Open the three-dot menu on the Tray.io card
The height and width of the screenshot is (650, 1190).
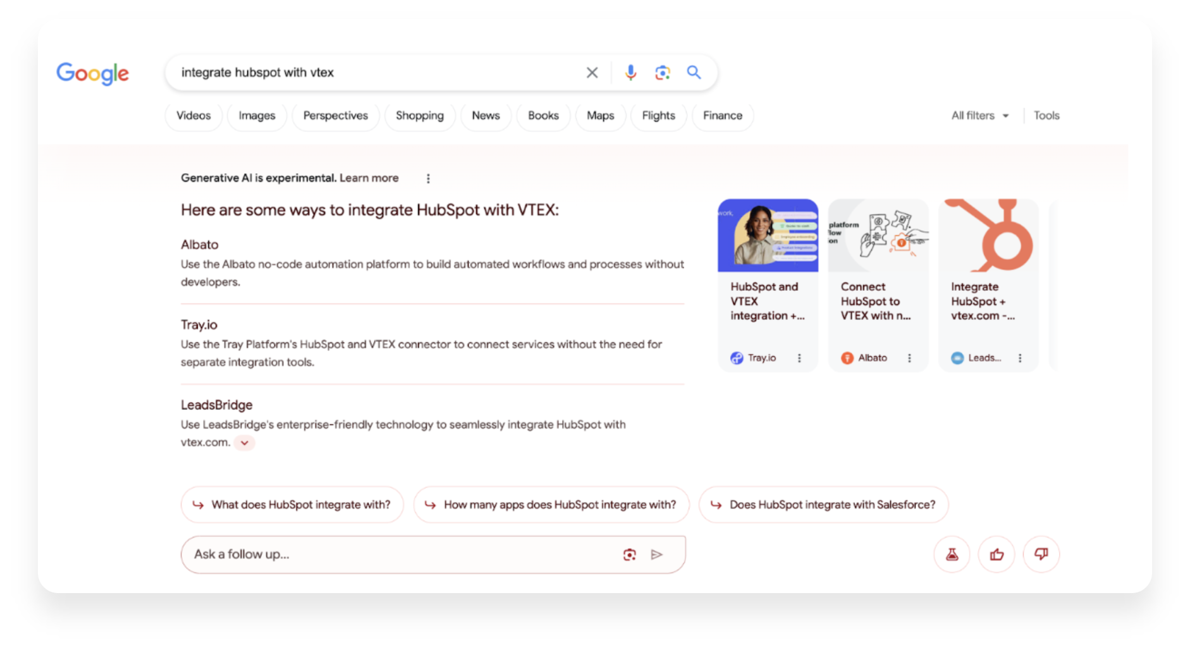tap(799, 358)
